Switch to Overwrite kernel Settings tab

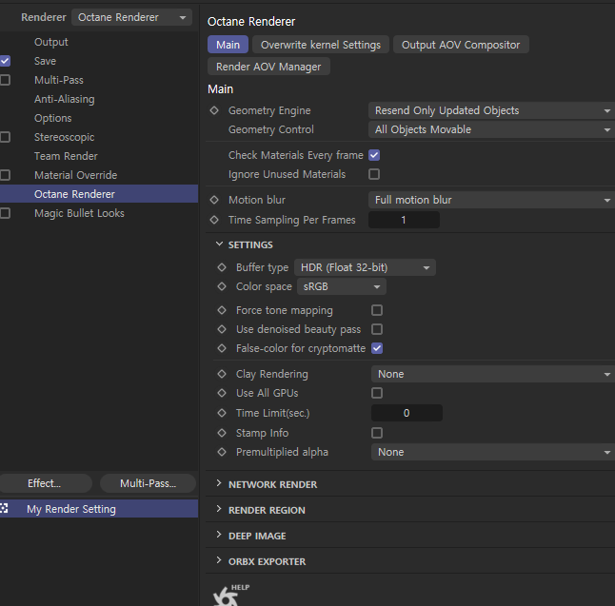pos(321,45)
